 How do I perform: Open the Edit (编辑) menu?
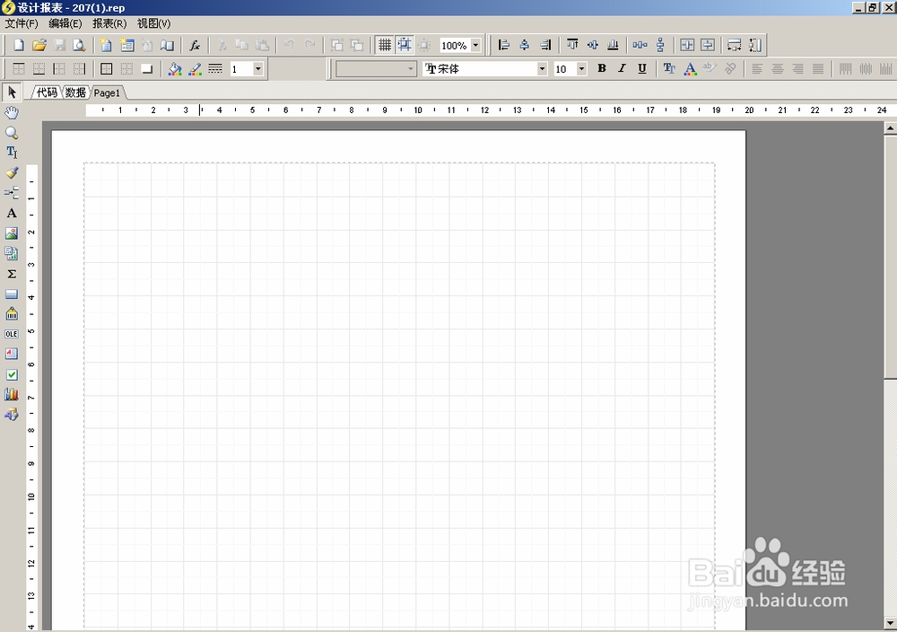(x=65, y=23)
